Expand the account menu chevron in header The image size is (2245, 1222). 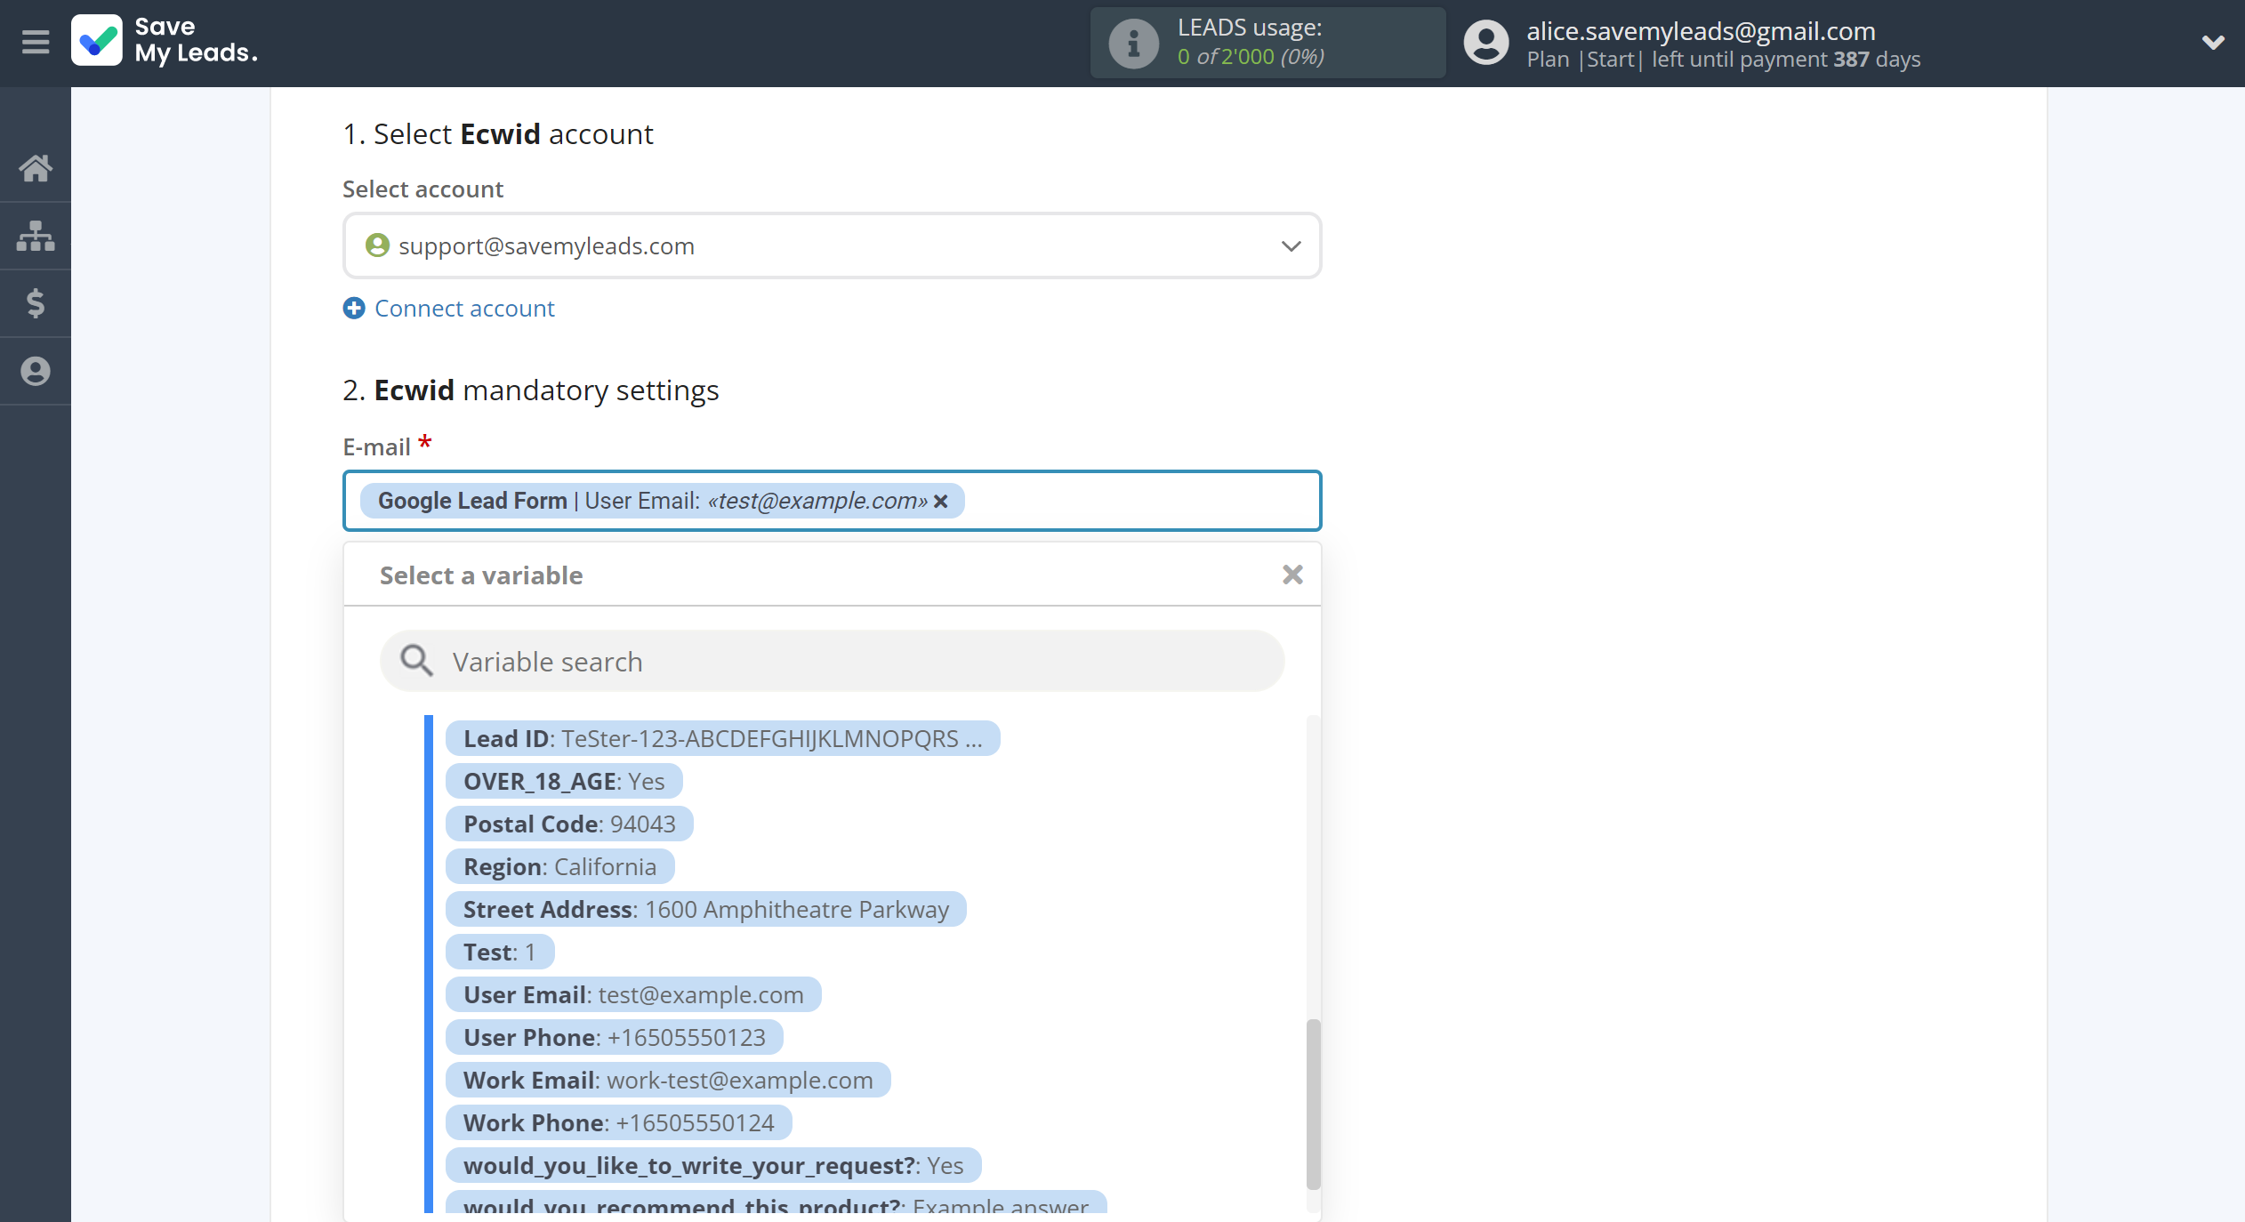pyautogui.click(x=2213, y=42)
